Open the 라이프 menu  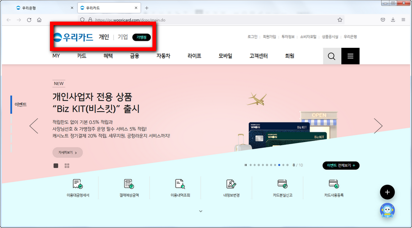tap(195, 56)
